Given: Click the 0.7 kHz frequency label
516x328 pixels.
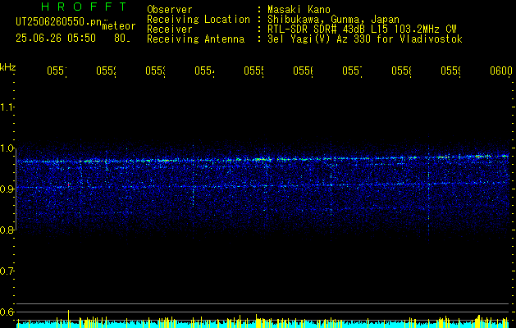Looking at the screenshot, I should tap(7, 271).
